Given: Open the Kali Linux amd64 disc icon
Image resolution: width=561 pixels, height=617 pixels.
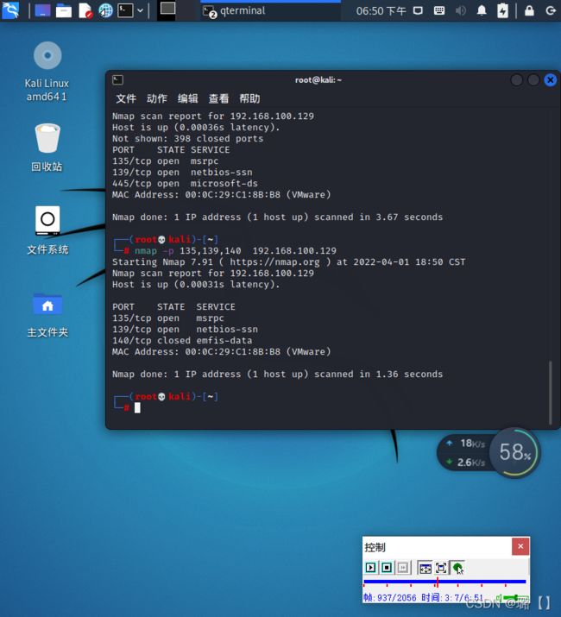Looking at the screenshot, I should pos(47,72).
